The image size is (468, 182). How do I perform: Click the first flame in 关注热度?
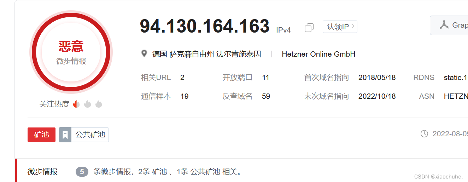[76, 104]
